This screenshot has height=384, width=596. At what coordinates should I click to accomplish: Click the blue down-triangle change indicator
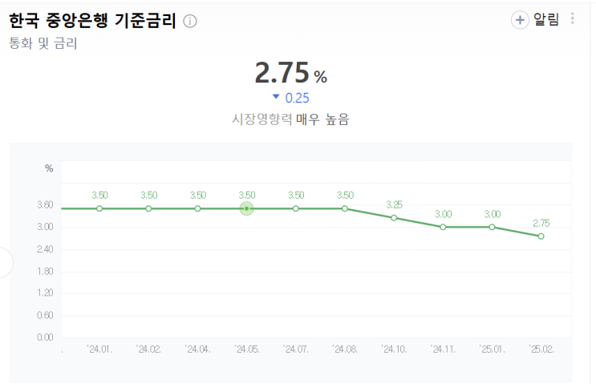[x=276, y=97]
